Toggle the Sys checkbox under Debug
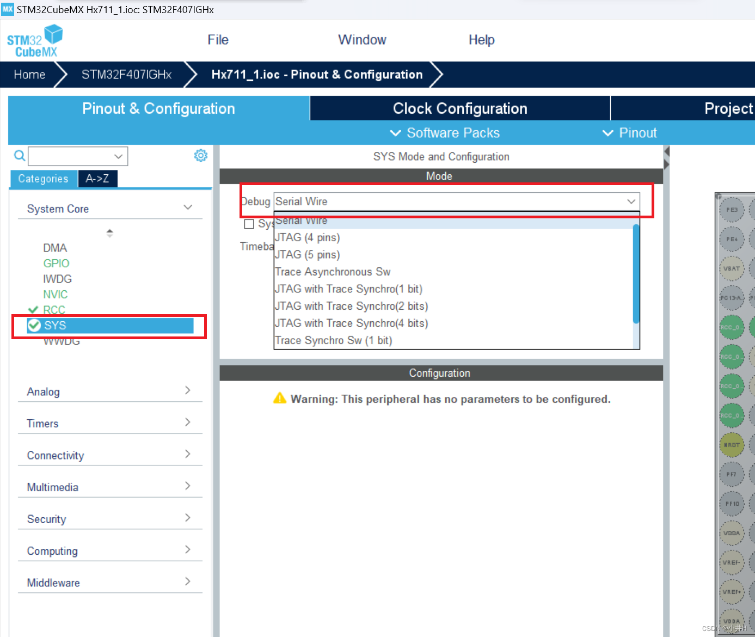755x637 pixels. coord(249,224)
